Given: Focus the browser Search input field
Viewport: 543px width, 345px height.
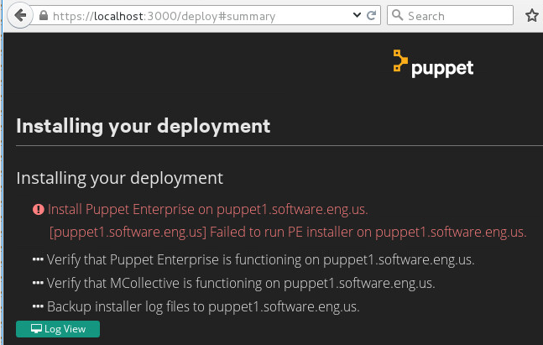Looking at the screenshot, I should tap(450, 15).
